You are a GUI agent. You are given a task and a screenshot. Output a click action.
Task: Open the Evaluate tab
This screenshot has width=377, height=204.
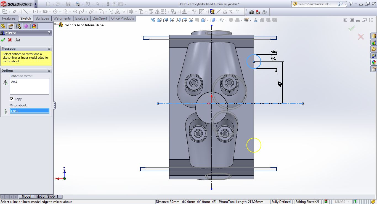(x=82, y=18)
